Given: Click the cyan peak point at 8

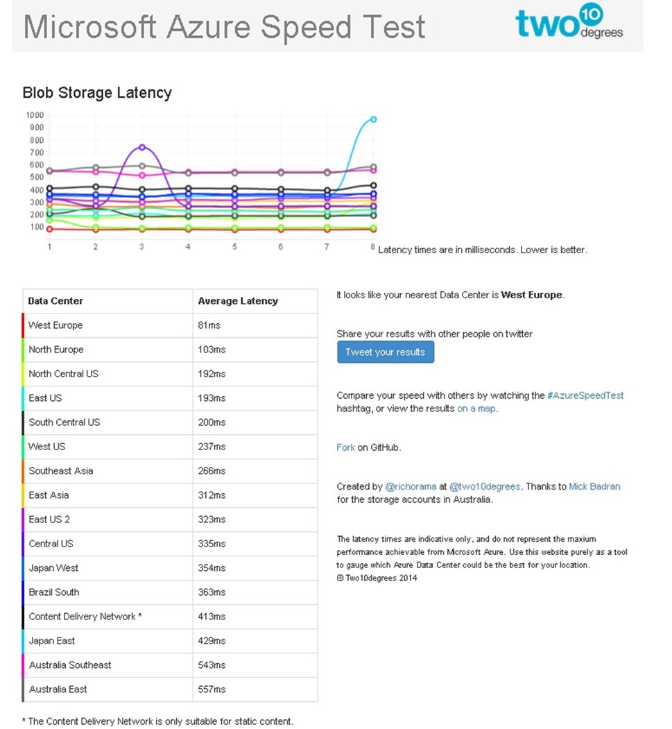Looking at the screenshot, I should pyautogui.click(x=373, y=119).
